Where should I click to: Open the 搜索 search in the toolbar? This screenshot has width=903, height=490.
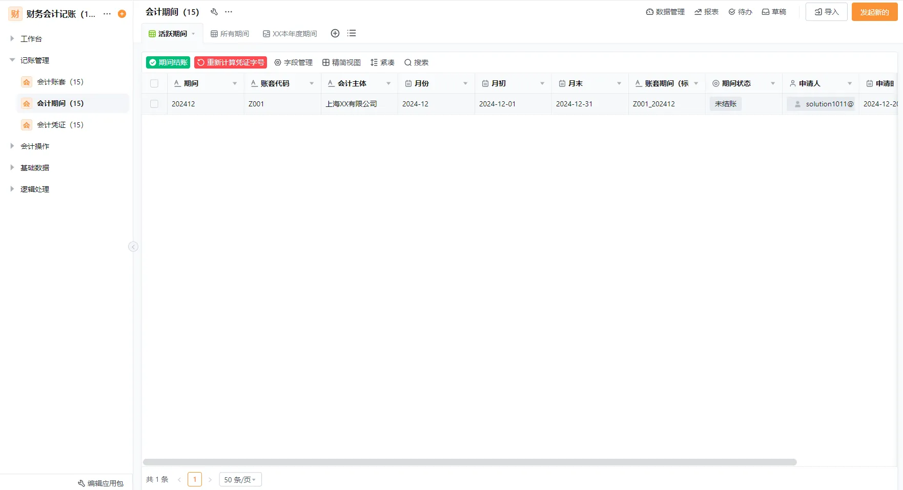(416, 62)
